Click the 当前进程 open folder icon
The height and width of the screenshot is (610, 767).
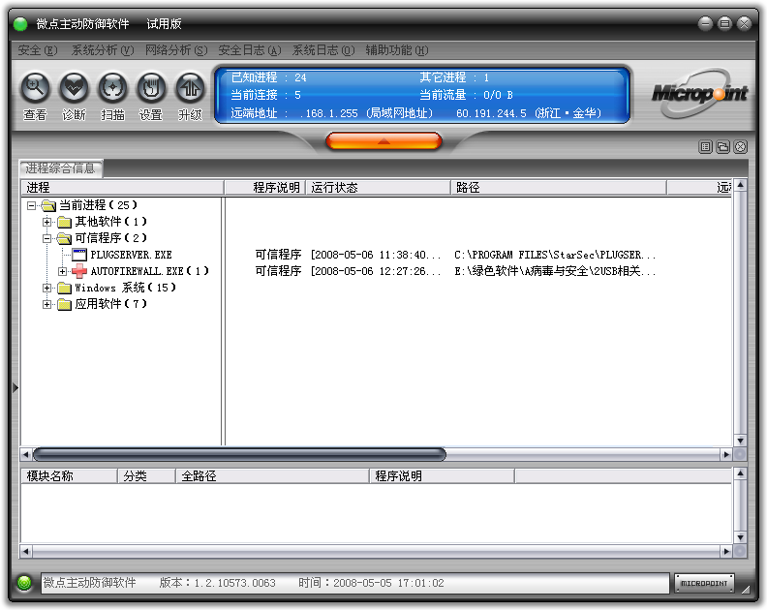tap(48, 205)
